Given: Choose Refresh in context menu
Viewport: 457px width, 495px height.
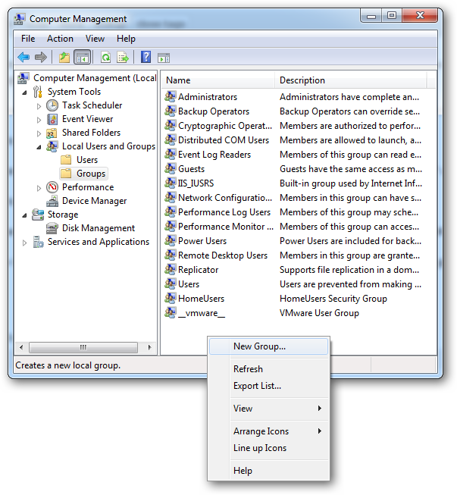Looking at the screenshot, I should [268, 368].
